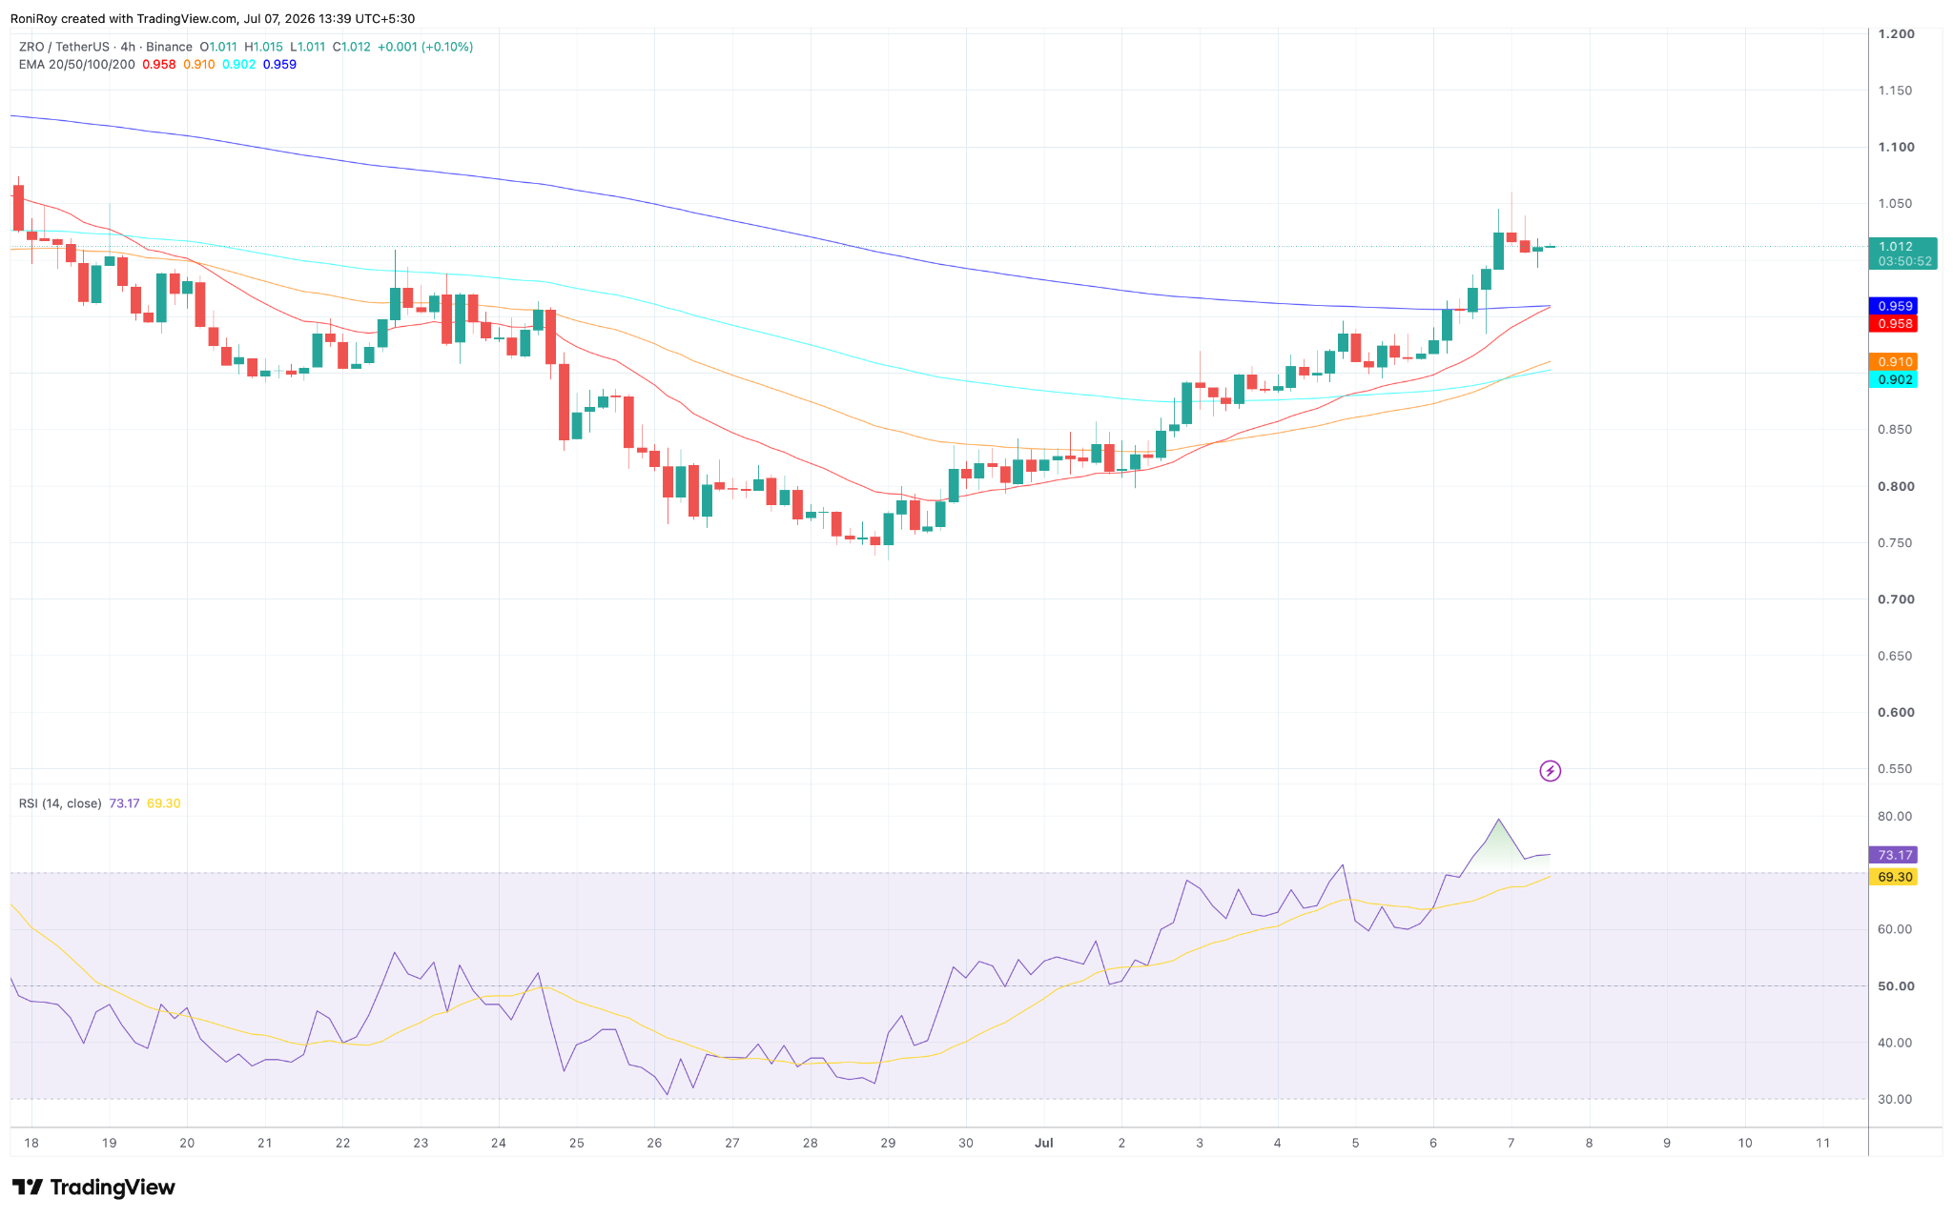Click the RSI value label 73.17 on axis
The width and height of the screenshot is (1953, 1218).
pos(1895,855)
